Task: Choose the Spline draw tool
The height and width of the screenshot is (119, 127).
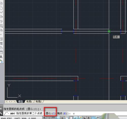Action: 1,12
